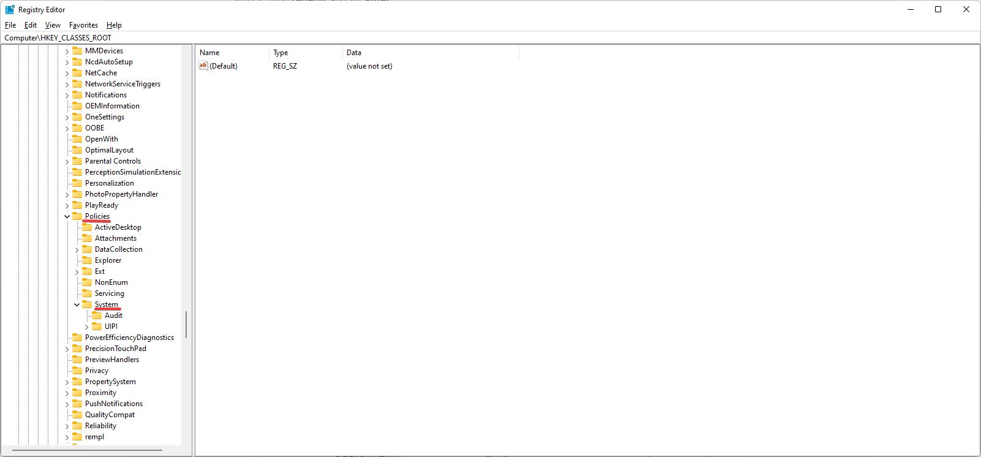Select the PushNotifications key
Screen dimensions: 981x457
(x=114, y=404)
